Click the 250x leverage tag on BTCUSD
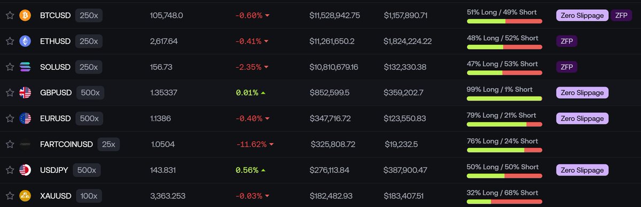641x207 pixels. point(89,15)
